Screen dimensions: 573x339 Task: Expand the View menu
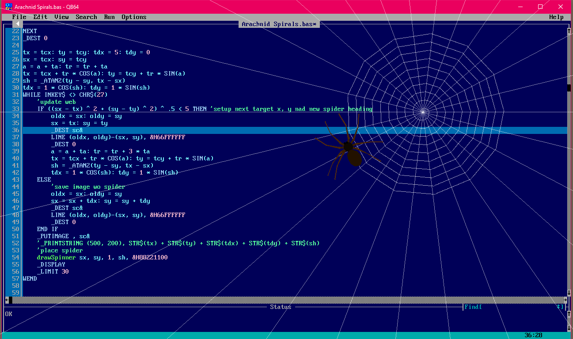coord(61,17)
